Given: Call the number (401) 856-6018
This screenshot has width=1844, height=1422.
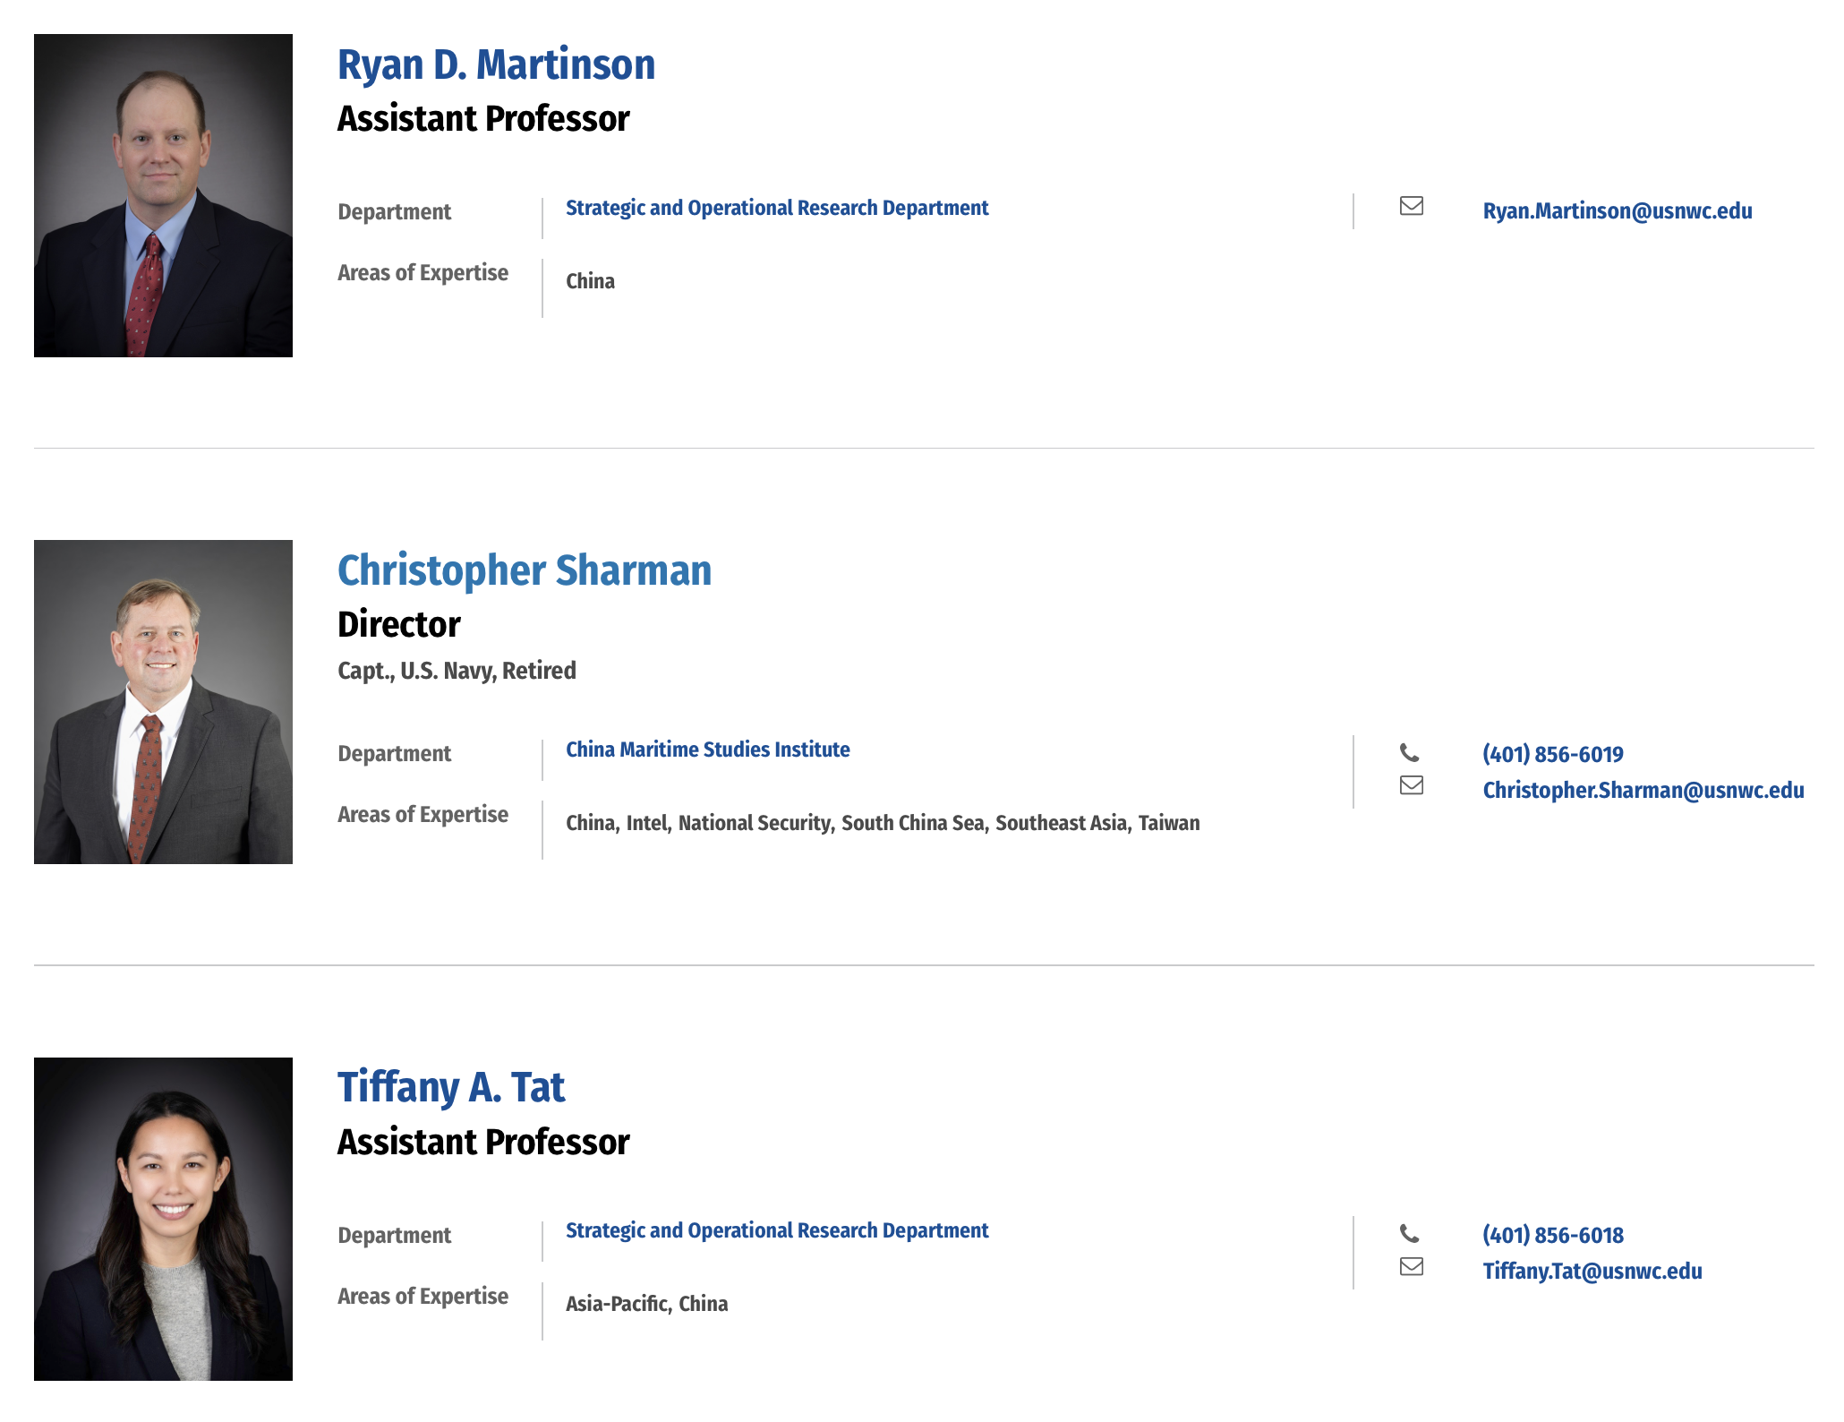Looking at the screenshot, I should (x=1553, y=1235).
